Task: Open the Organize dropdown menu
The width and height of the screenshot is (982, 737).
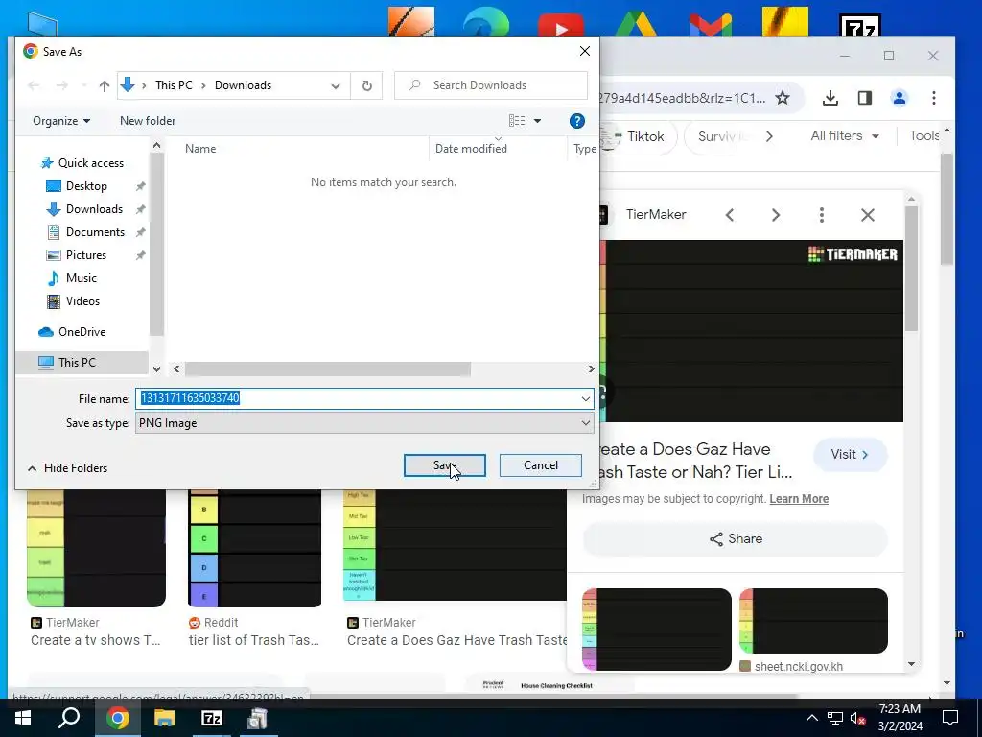Action: click(x=60, y=121)
